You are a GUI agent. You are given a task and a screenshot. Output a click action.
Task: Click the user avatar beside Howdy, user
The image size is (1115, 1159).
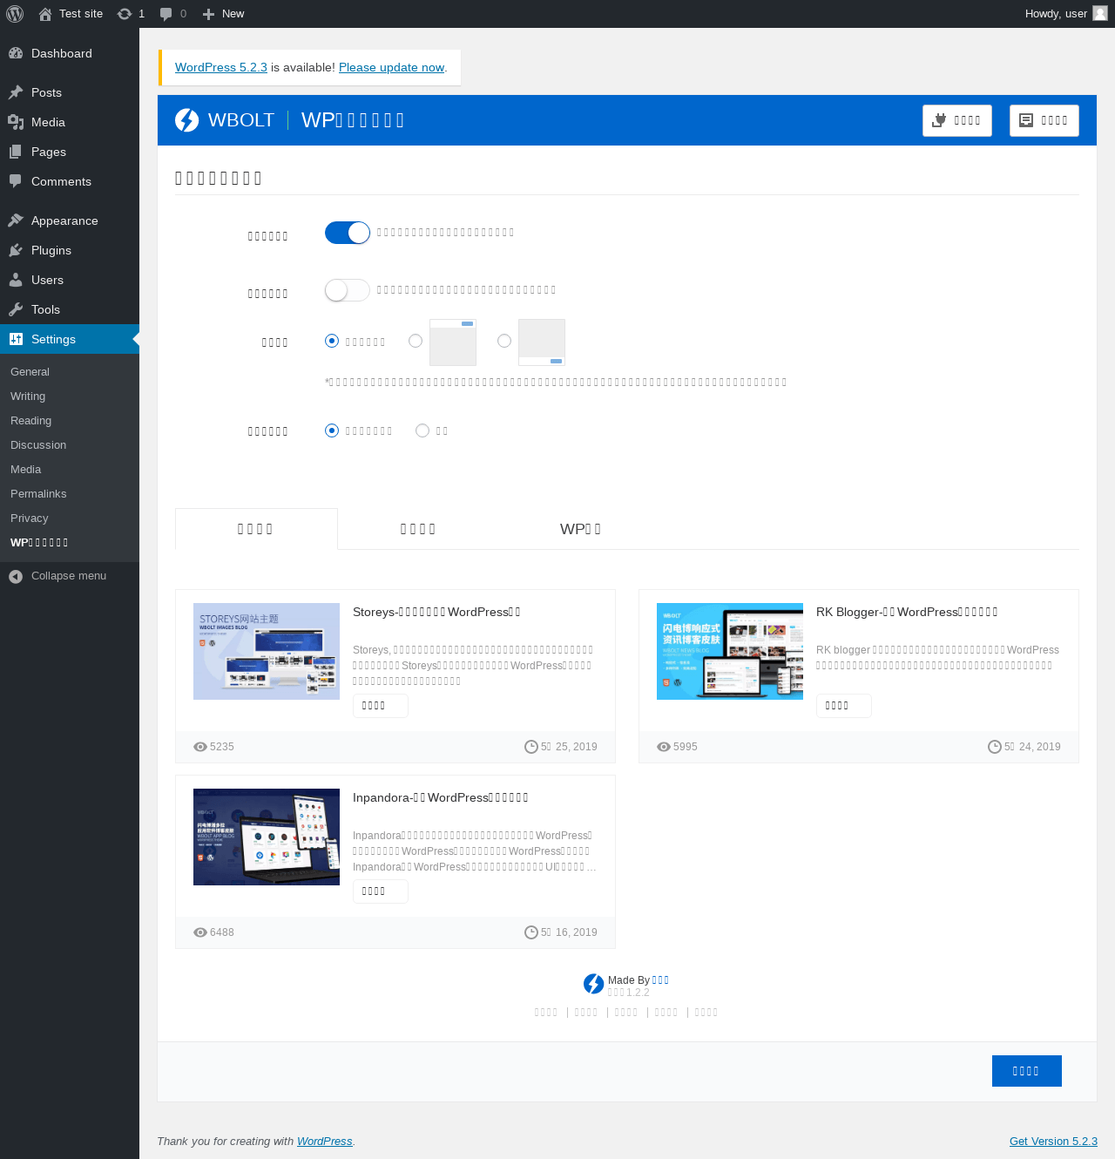pyautogui.click(x=1100, y=13)
